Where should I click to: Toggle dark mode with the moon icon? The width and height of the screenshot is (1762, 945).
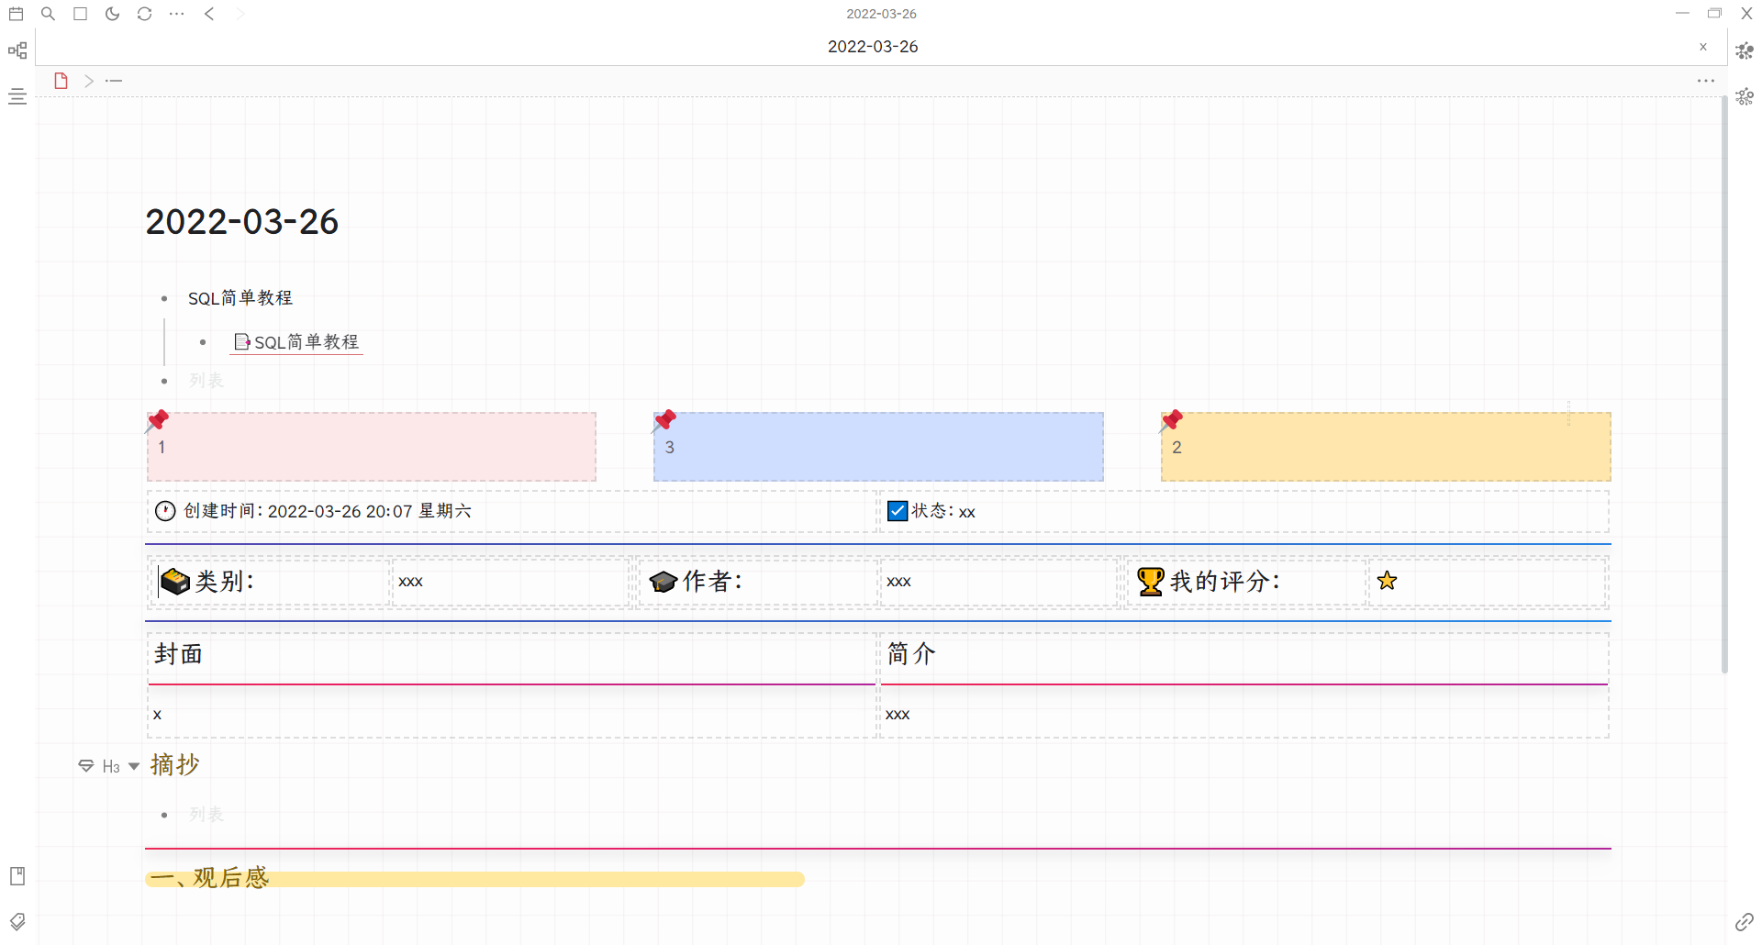(x=112, y=14)
